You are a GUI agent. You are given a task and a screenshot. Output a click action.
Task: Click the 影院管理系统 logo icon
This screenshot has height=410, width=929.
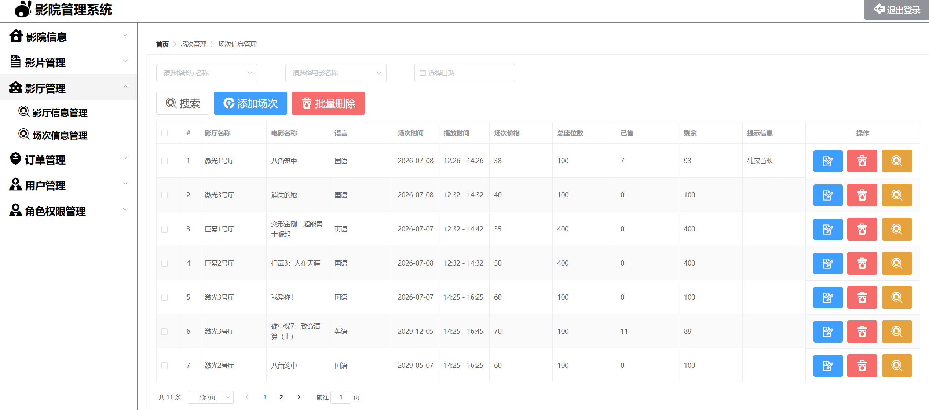[23, 9]
